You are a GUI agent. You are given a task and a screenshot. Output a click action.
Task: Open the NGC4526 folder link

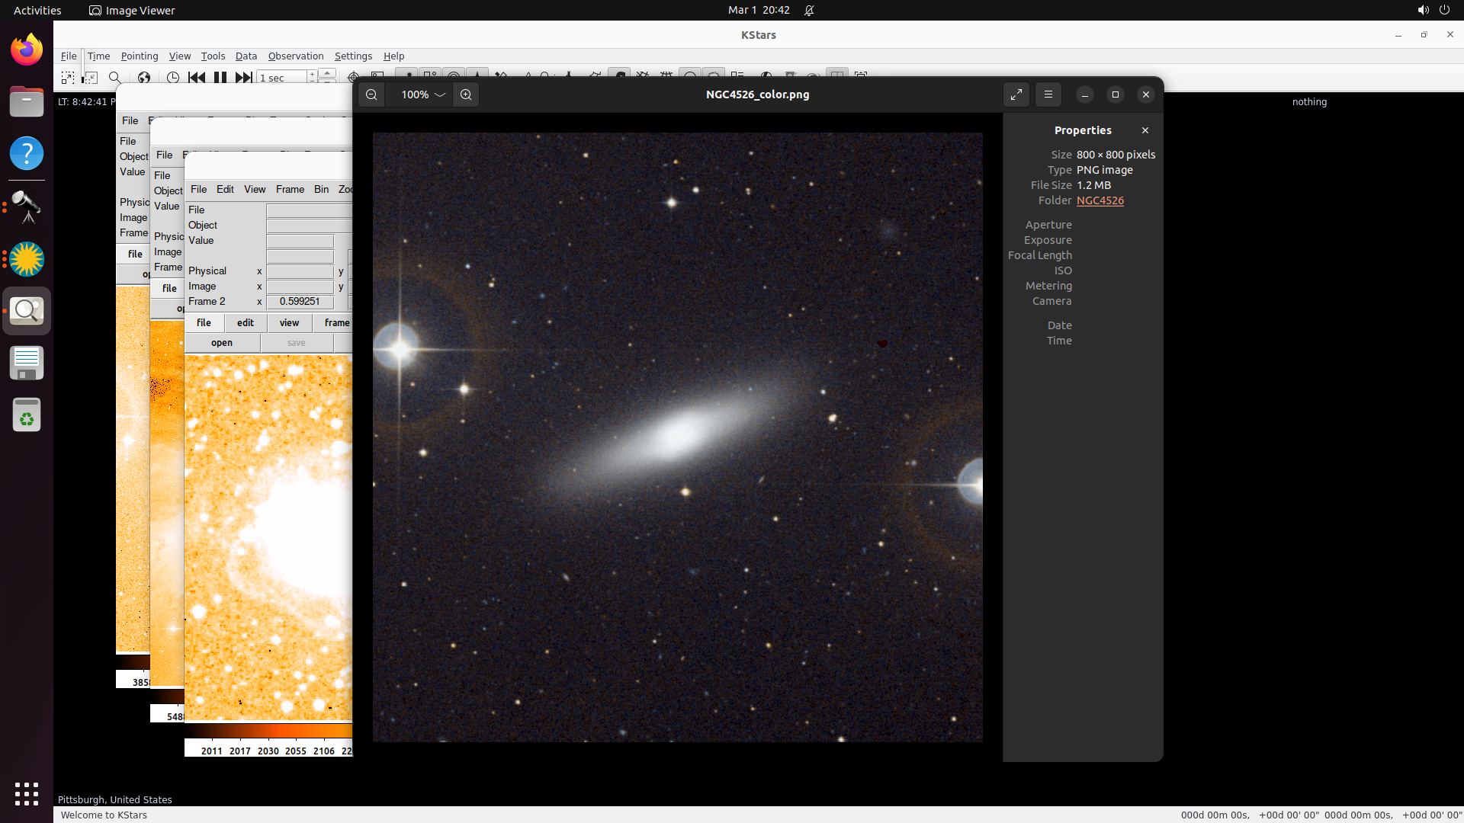(x=1100, y=200)
